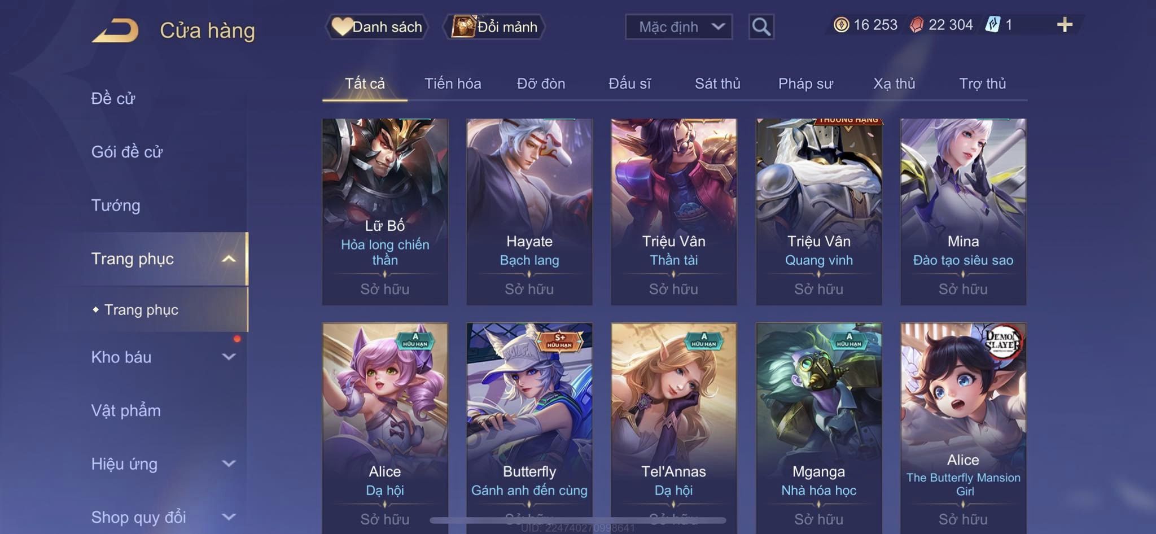This screenshot has width=1156, height=534.
Task: Open the Mặc định sort dropdown
Action: pyautogui.click(x=678, y=27)
